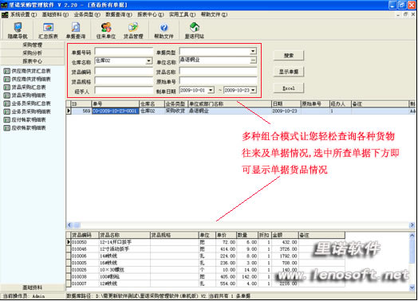Open the end date picker dropdown
This screenshot has height=301, width=418.
(253, 90)
